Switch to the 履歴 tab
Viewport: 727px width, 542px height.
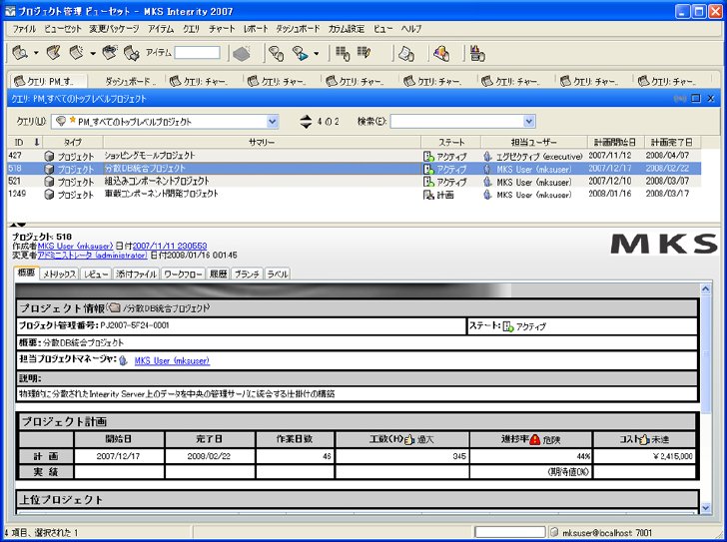(218, 274)
